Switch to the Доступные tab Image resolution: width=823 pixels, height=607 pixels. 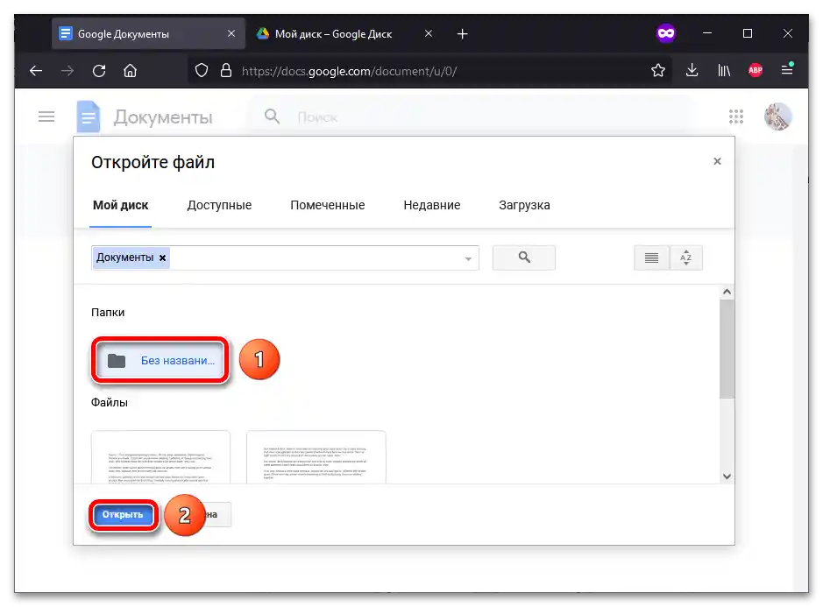(219, 205)
